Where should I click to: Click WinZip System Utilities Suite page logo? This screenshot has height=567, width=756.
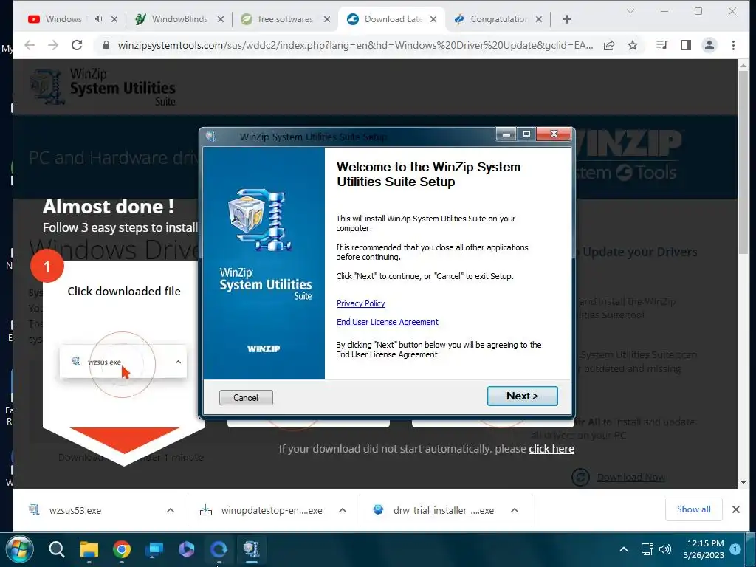point(103,87)
